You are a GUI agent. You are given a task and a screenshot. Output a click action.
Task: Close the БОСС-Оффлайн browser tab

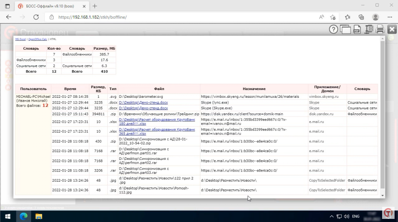click(x=84, y=6)
